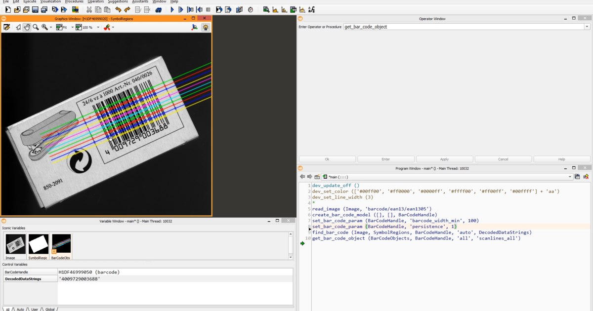Click the dev_set_line_width code line
The image size is (593, 311).
point(342,197)
